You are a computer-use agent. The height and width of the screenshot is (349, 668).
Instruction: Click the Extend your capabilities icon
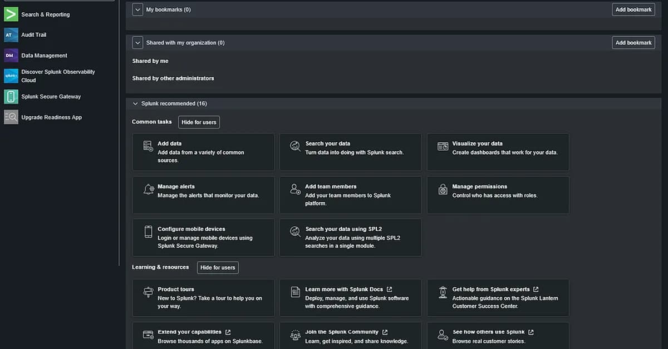(x=148, y=335)
